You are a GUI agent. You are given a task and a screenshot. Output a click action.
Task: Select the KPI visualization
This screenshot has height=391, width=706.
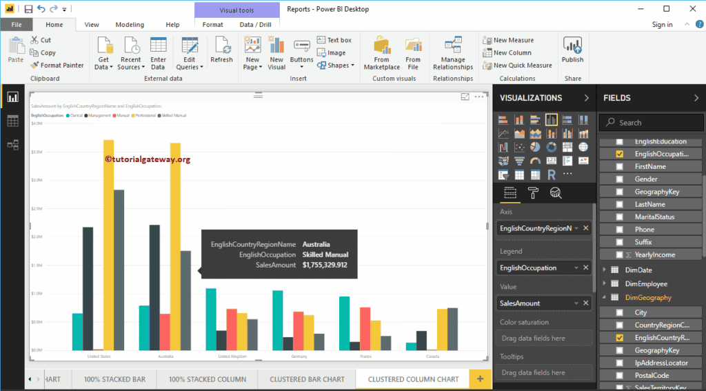(x=583, y=161)
